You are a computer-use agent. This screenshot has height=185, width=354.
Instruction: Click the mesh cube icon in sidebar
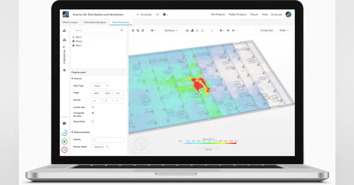(x=64, y=47)
